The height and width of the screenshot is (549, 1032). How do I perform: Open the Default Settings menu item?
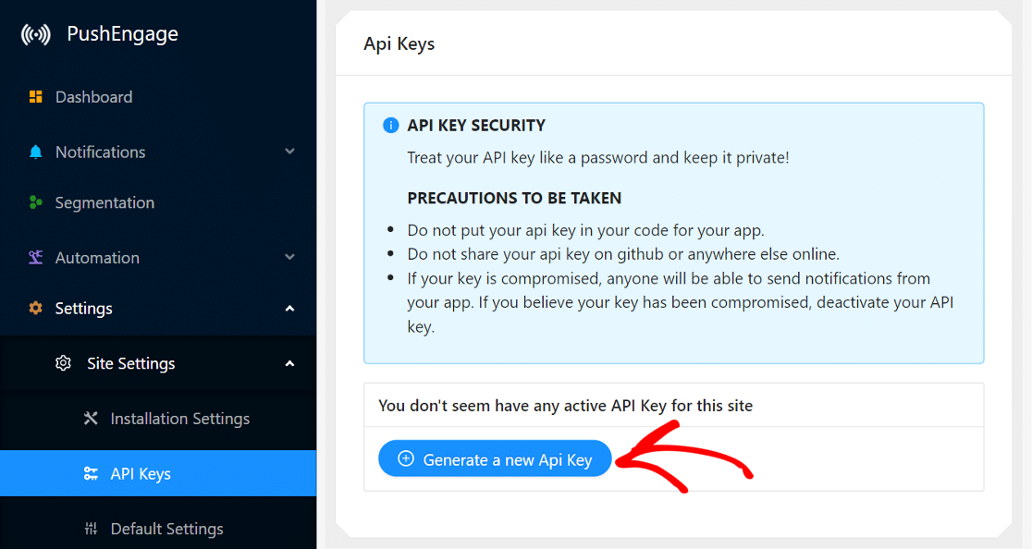tap(166, 528)
